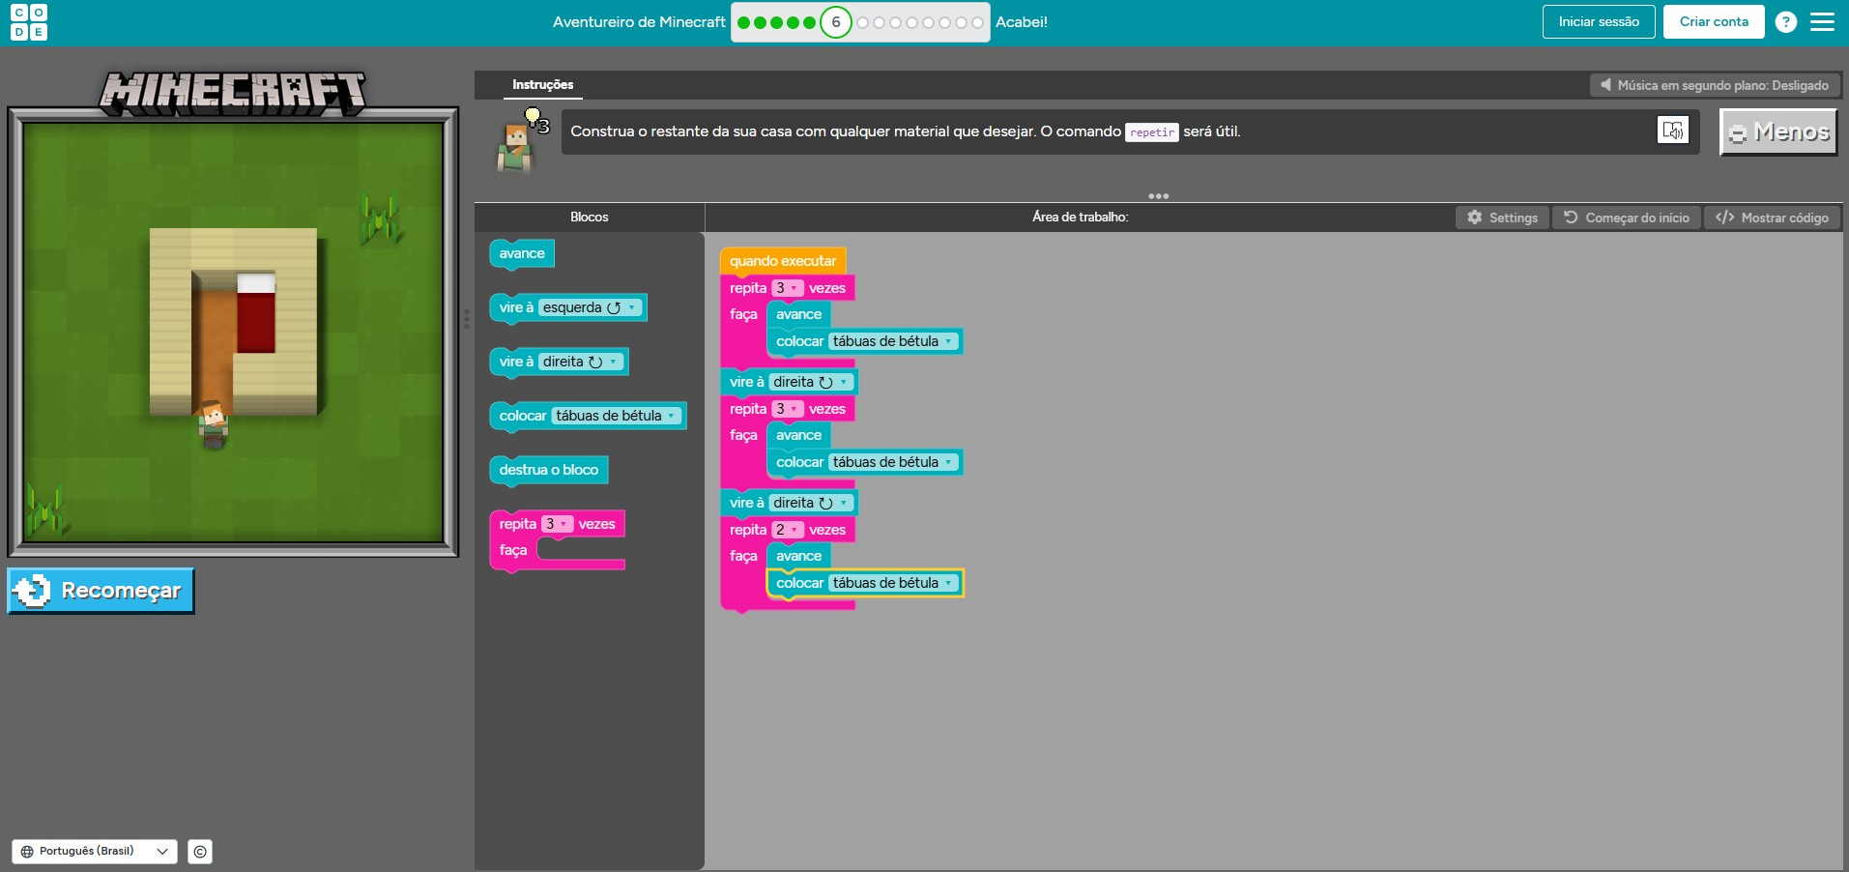Open direction dropdown of toolbox 'vire à direita'
This screenshot has height=872, width=1849.
click(x=581, y=362)
